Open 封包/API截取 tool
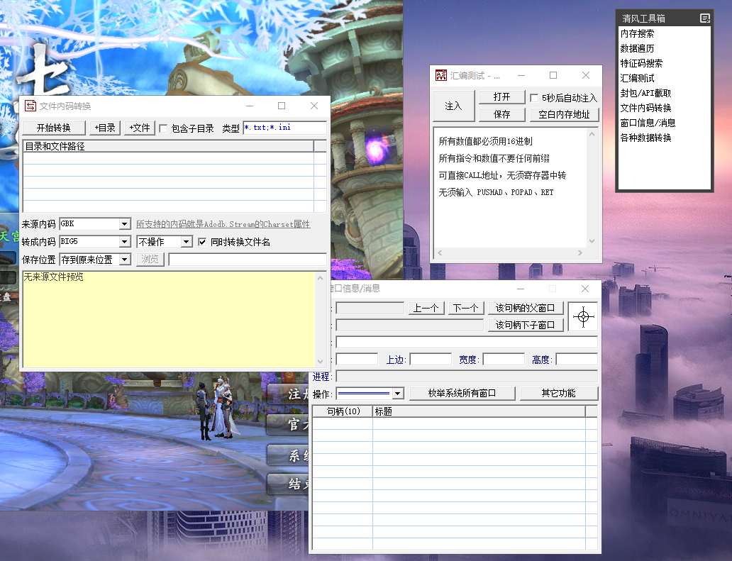732x561 pixels. pyautogui.click(x=645, y=94)
